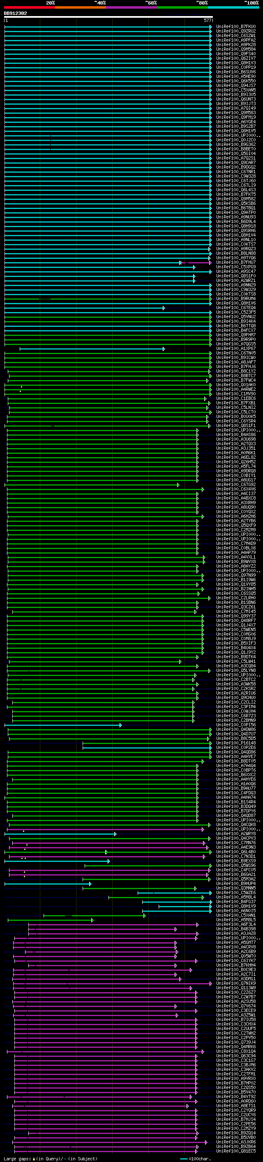
Task: Open hit UniRef100_B7FKU0
Action: (x=236, y=27)
